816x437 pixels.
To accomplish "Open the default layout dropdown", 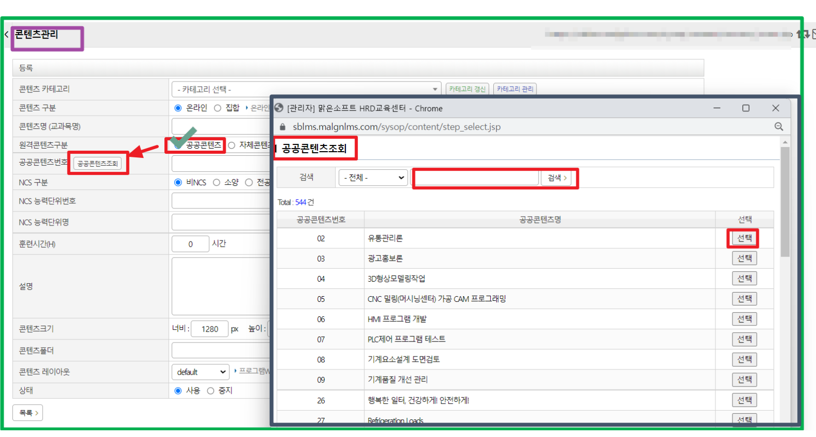I will [201, 372].
